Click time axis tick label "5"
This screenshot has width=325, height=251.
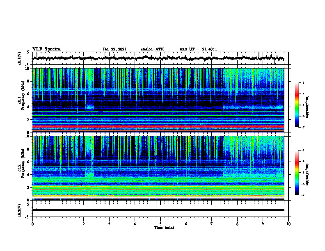pos(160,224)
